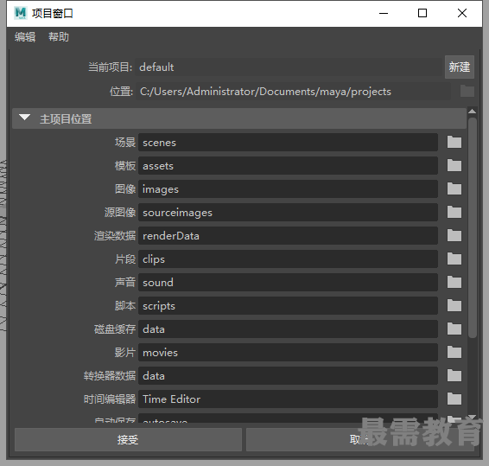Browse folder for the 转换器数据 data row
The width and height of the screenshot is (489, 466).
(454, 376)
